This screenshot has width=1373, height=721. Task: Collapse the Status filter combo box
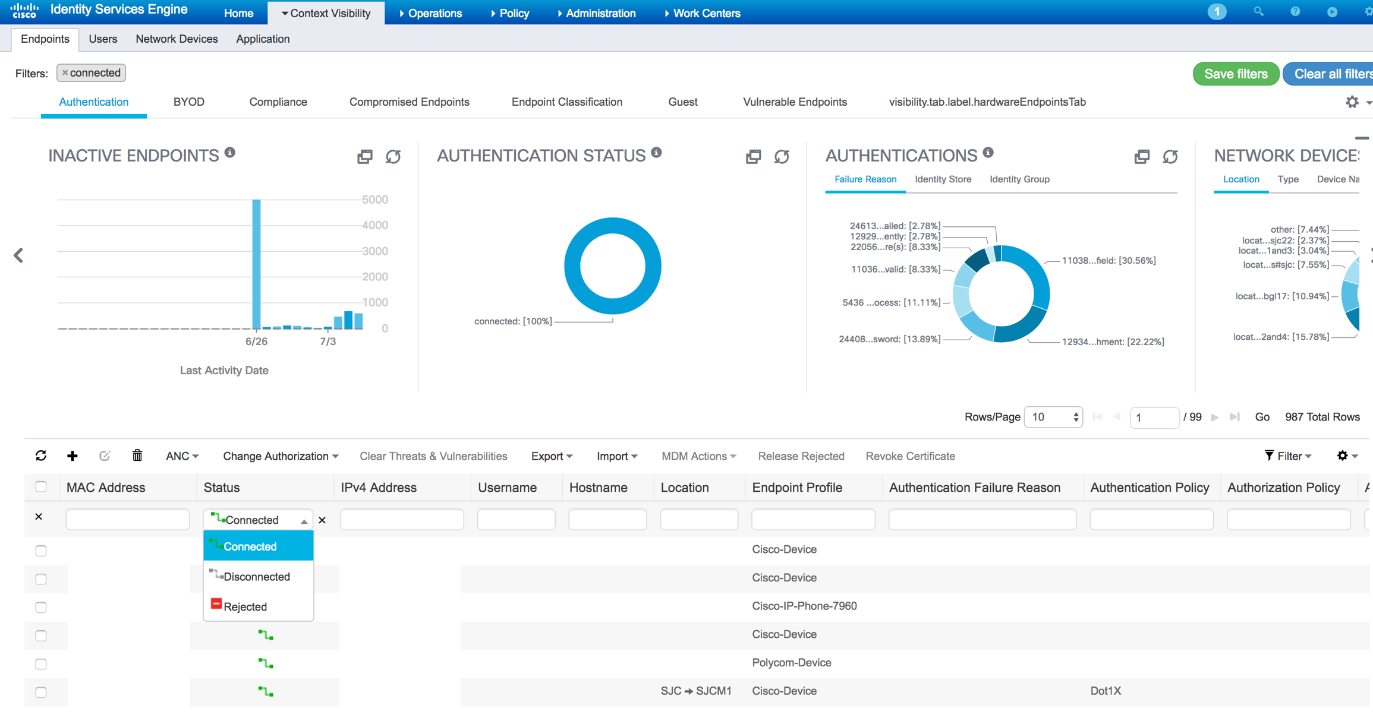click(x=304, y=521)
